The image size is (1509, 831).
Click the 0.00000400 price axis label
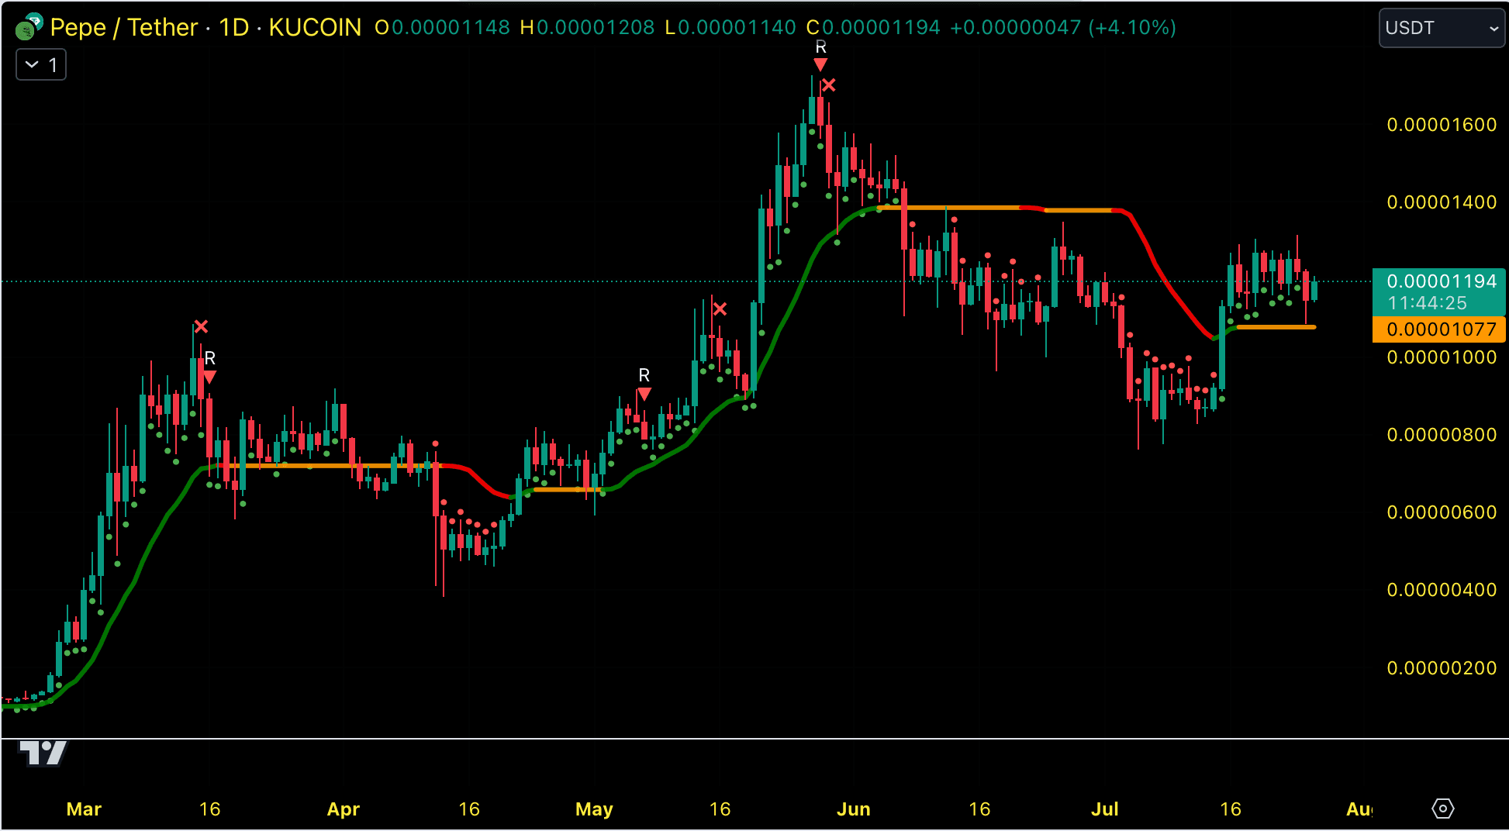click(x=1442, y=590)
